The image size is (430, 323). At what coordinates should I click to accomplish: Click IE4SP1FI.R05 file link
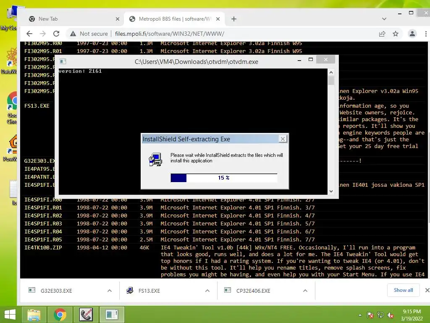coord(43,239)
